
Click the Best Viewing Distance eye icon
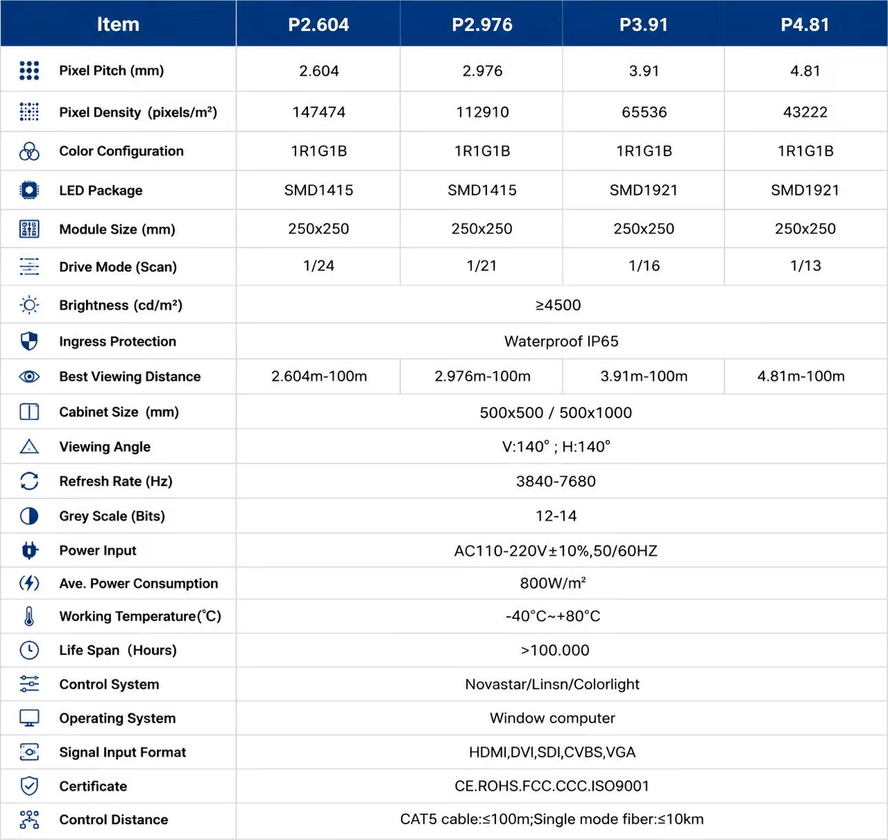point(29,377)
